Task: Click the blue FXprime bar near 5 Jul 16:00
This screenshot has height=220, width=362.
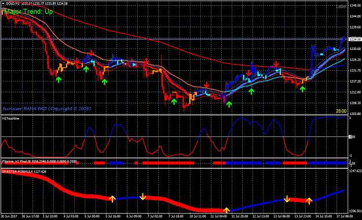Action: coord(116,163)
